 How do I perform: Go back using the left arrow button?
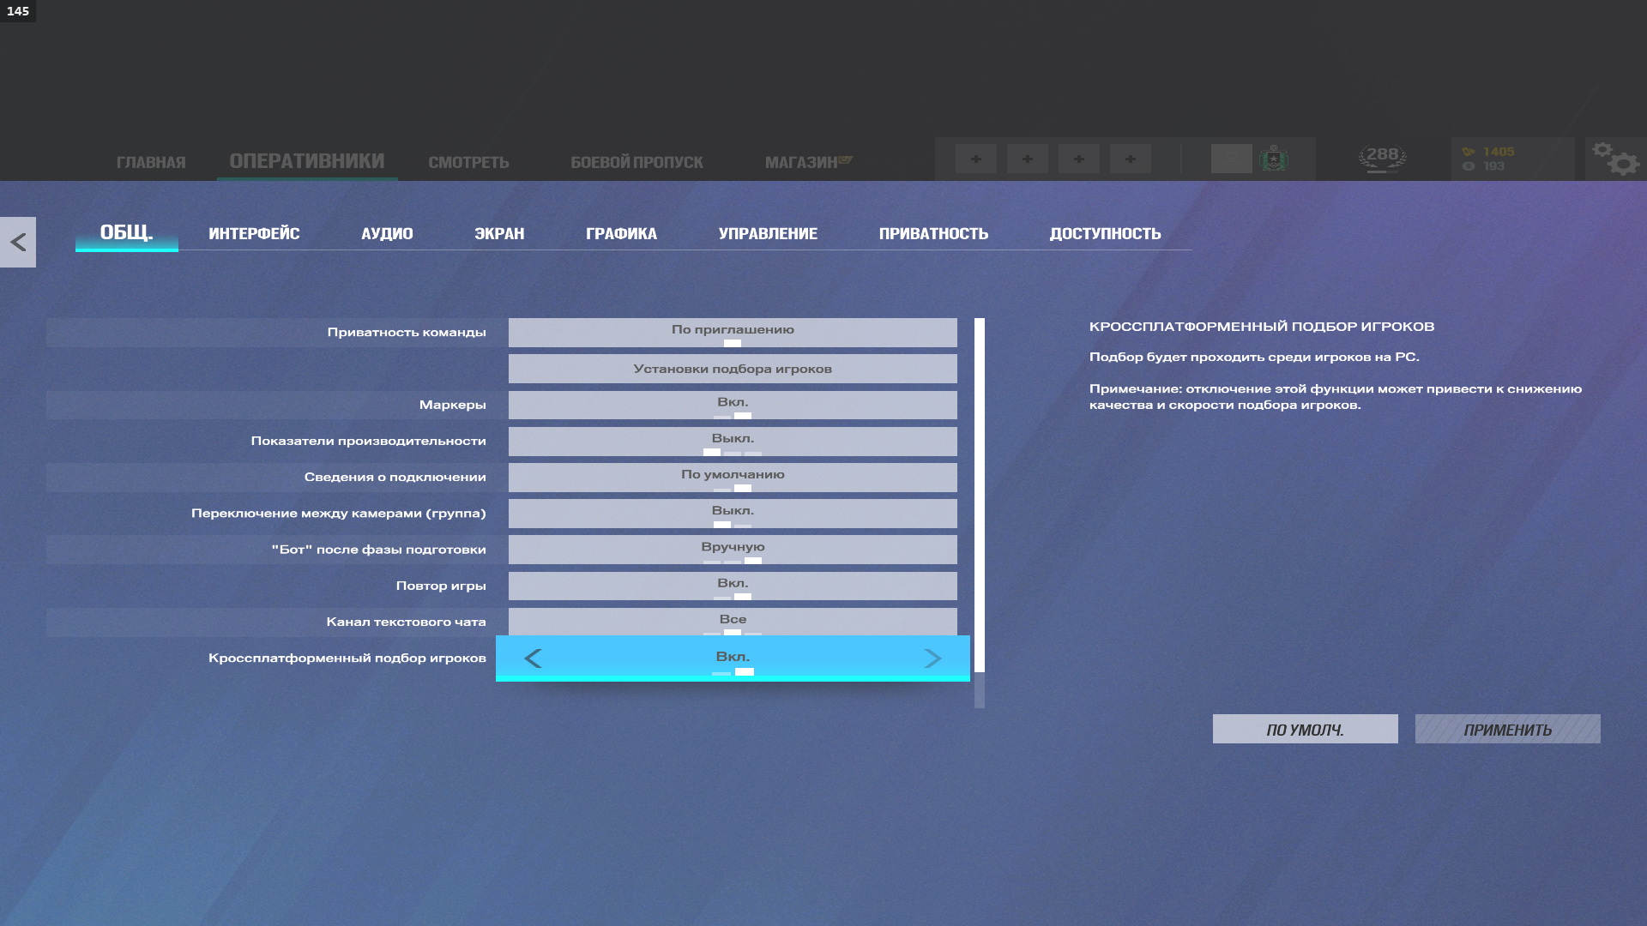(18, 242)
